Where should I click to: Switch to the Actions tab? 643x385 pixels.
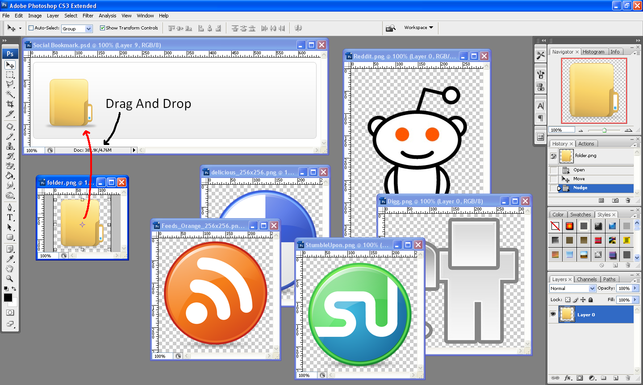pos(586,144)
